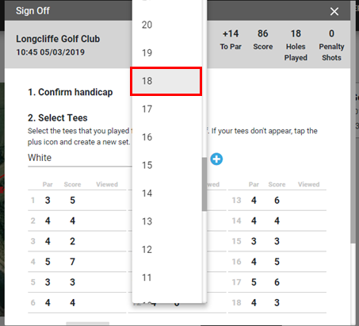Select handicap 11 option
The image size is (359, 326).
click(167, 278)
